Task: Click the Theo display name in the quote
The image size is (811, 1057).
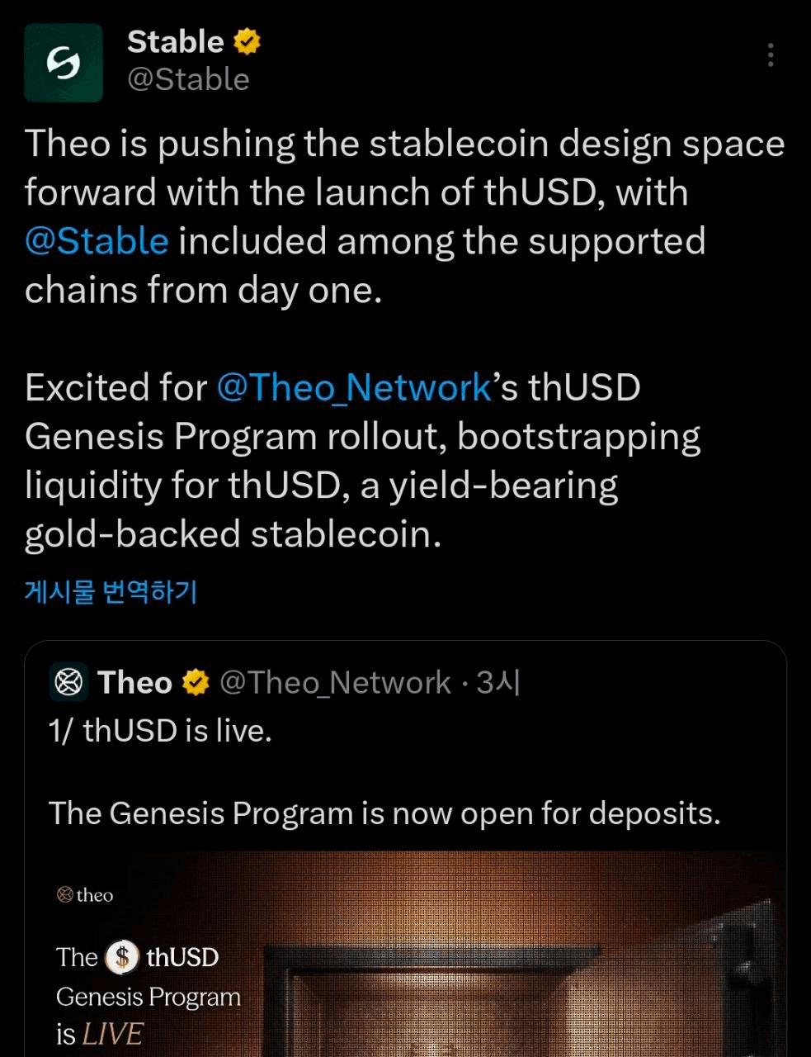Action: [x=134, y=682]
